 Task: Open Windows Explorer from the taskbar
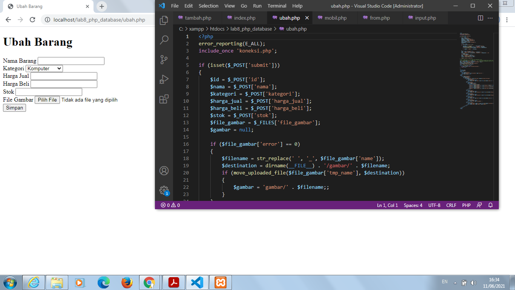(x=57, y=282)
